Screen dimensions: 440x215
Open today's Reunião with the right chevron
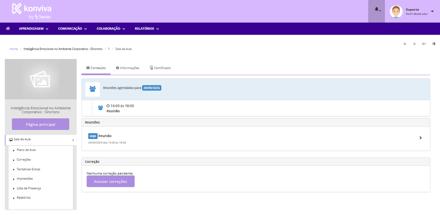[420, 138]
